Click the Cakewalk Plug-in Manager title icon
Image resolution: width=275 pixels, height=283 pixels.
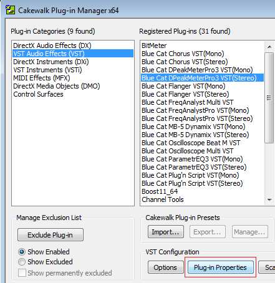pos(10,10)
